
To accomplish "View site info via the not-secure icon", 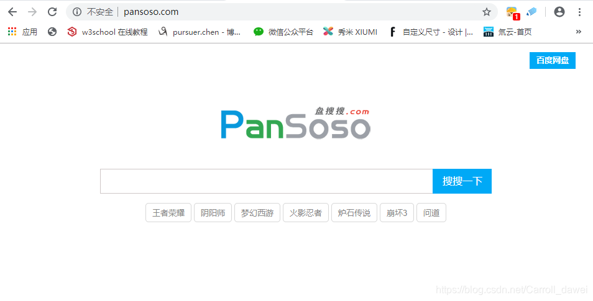I will pos(77,12).
